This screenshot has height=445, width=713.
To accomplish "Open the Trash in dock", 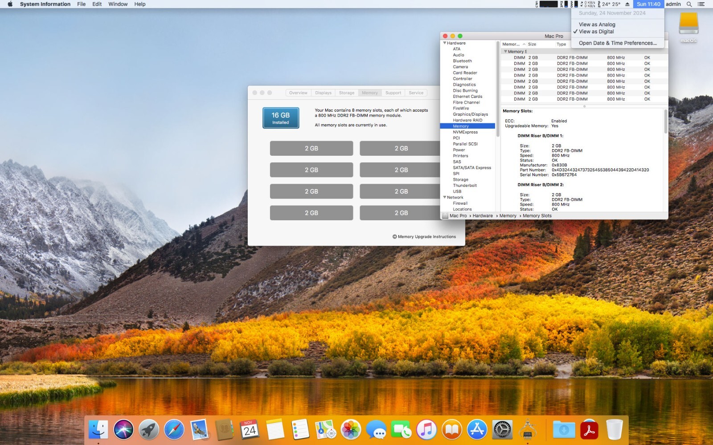I will tap(615, 430).
